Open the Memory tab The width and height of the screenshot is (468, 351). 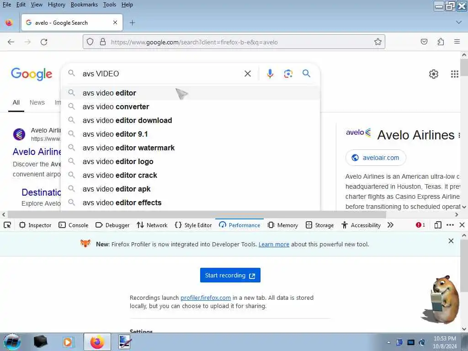click(283, 225)
